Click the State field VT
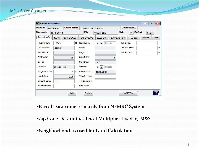This screenshot has width=199, height=149. click(131, 33)
